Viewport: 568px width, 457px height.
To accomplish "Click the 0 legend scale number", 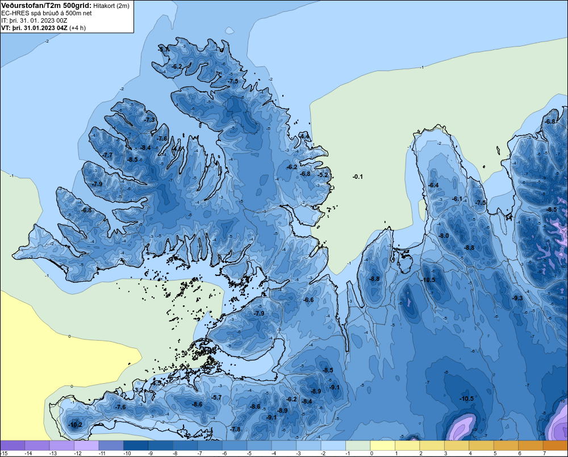I will pos(371,454).
